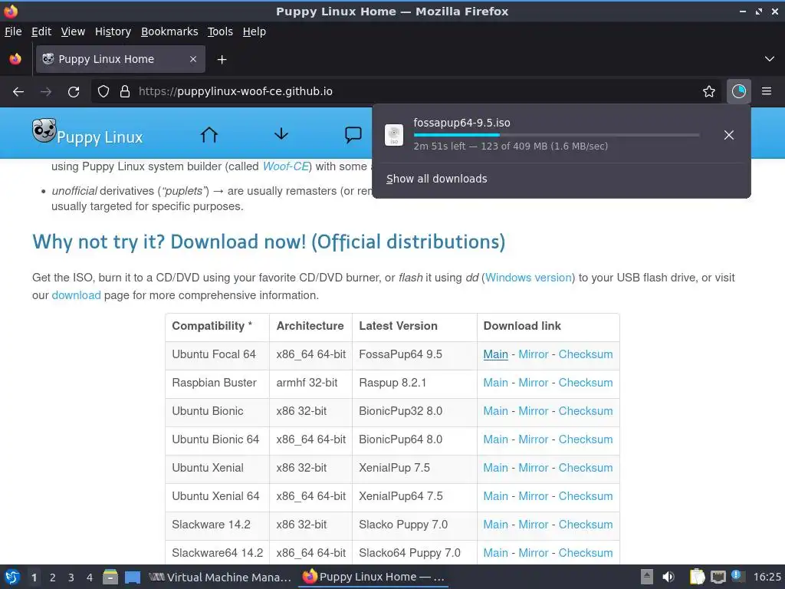Open the Tools menu
Viewport: 785px width, 589px height.
point(220,31)
